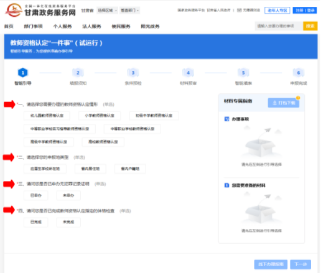Viewport: 321px width, 273px height.
Task: Select 已申办 for criminal record certificate
Action: pyautogui.click(x=36, y=195)
